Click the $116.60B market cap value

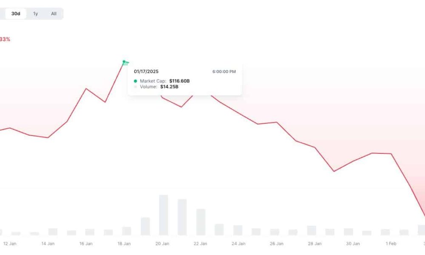(179, 81)
